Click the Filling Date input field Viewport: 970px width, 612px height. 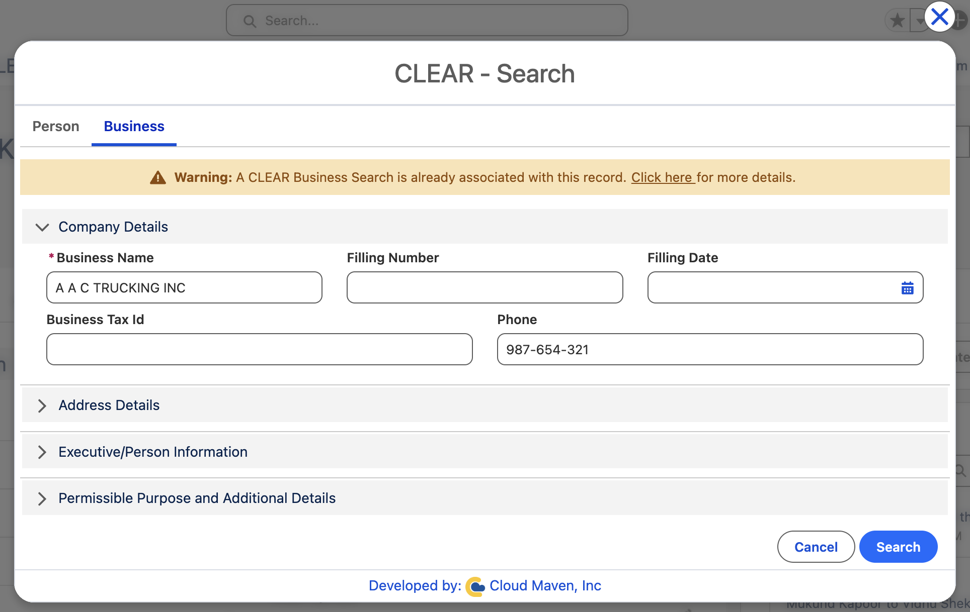pos(785,287)
